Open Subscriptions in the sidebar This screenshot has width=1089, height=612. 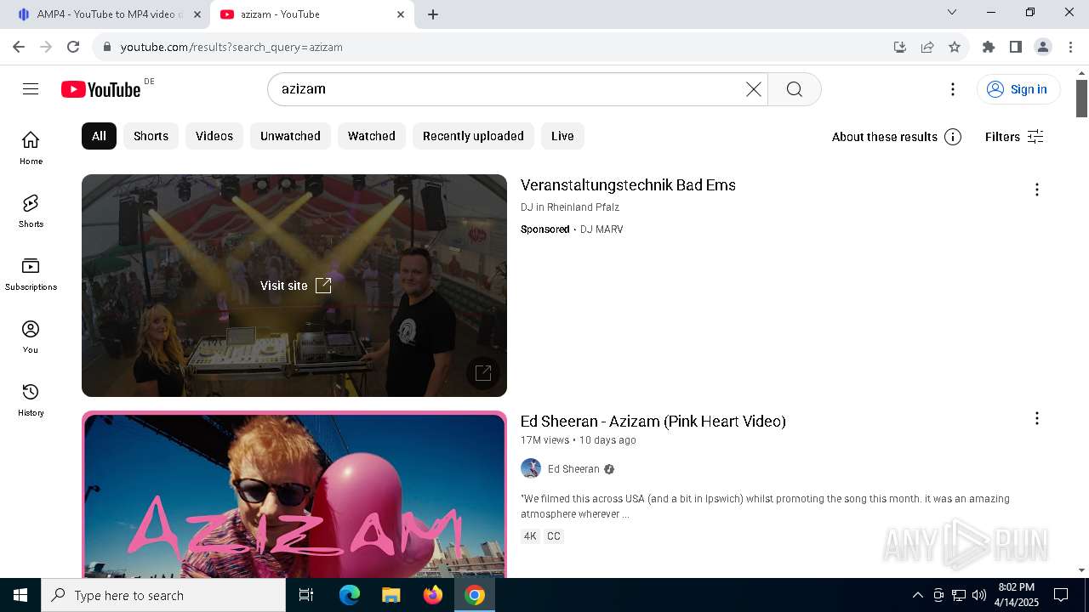tap(31, 274)
